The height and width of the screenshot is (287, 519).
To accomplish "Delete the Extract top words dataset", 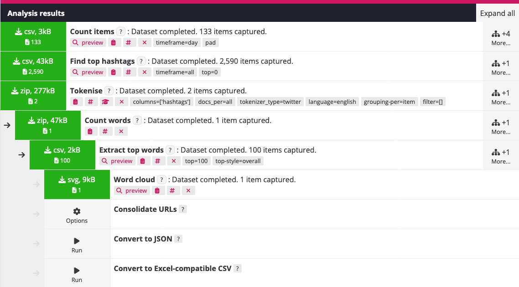I will [x=173, y=161].
